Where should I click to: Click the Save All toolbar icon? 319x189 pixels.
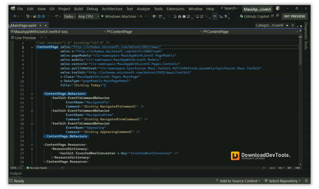43,17
